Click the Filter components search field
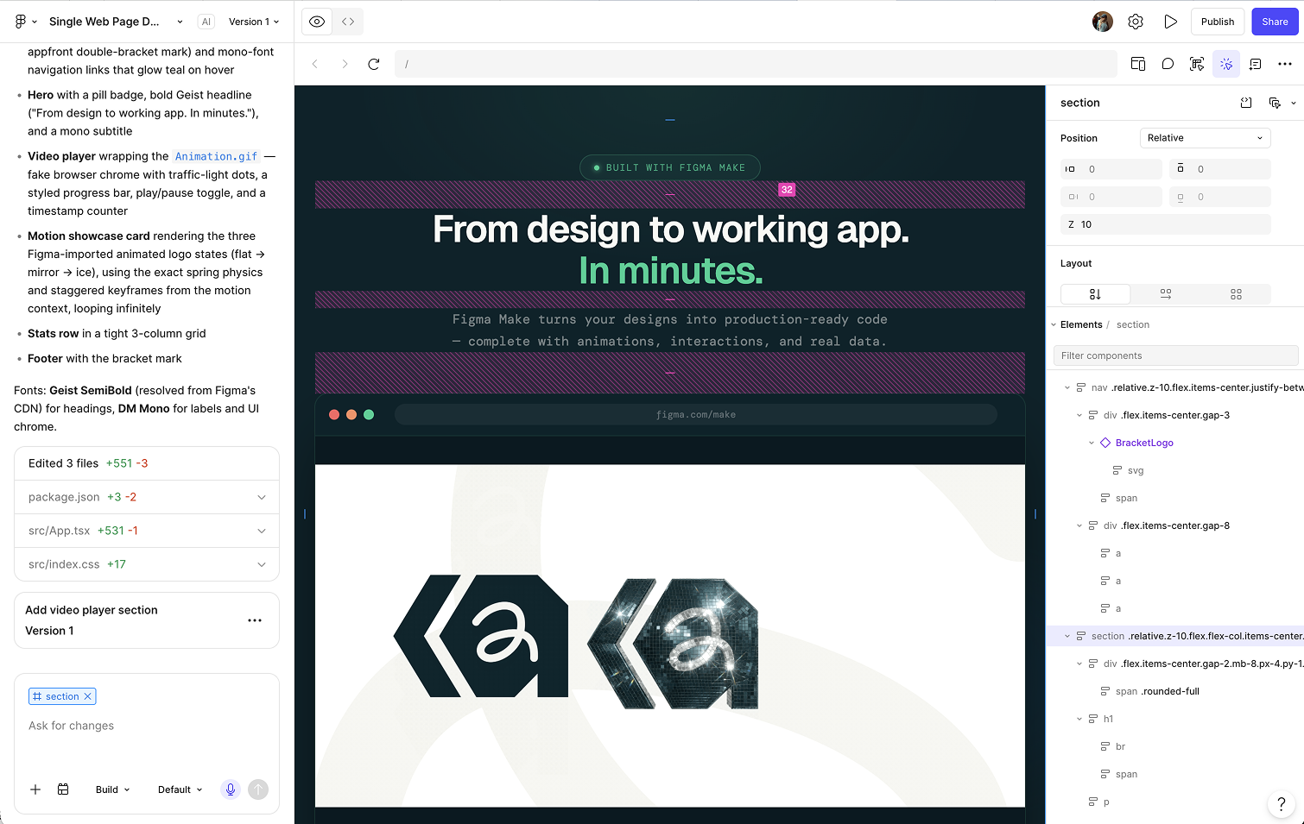 pos(1175,355)
